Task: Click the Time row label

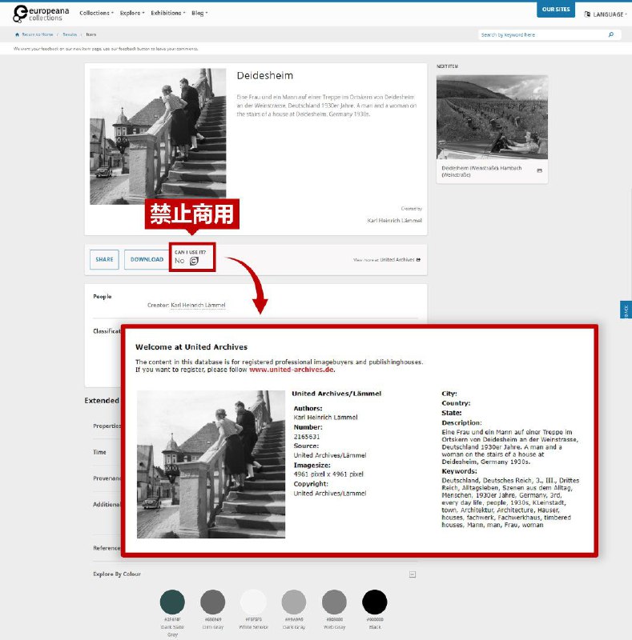Action: pyautogui.click(x=99, y=452)
